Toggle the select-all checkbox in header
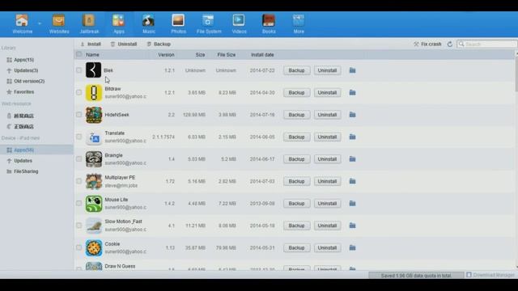 click(79, 54)
